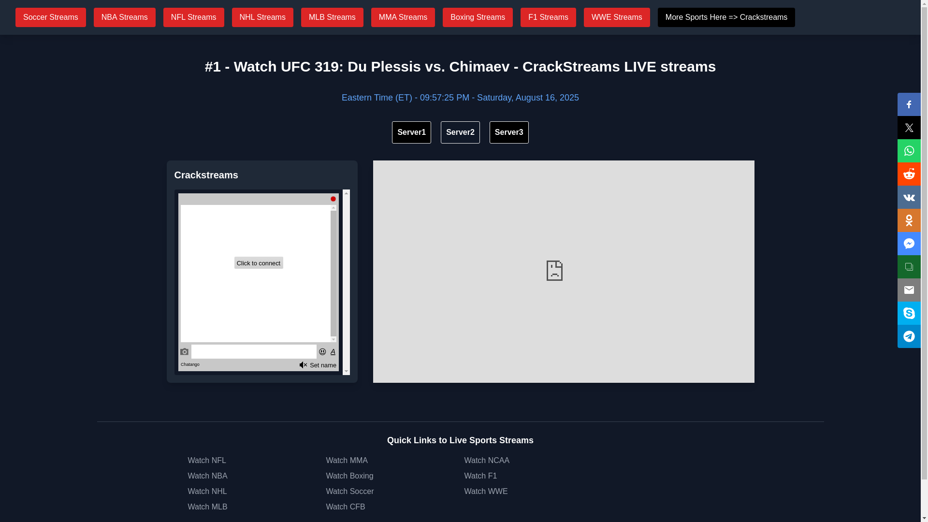Open Watch NBA link
This screenshot has height=522, width=928.
pos(207,476)
